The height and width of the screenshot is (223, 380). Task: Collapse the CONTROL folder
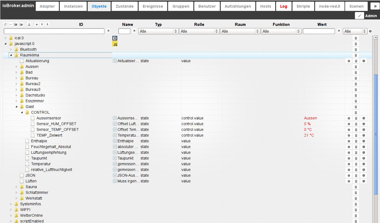pos(22,112)
